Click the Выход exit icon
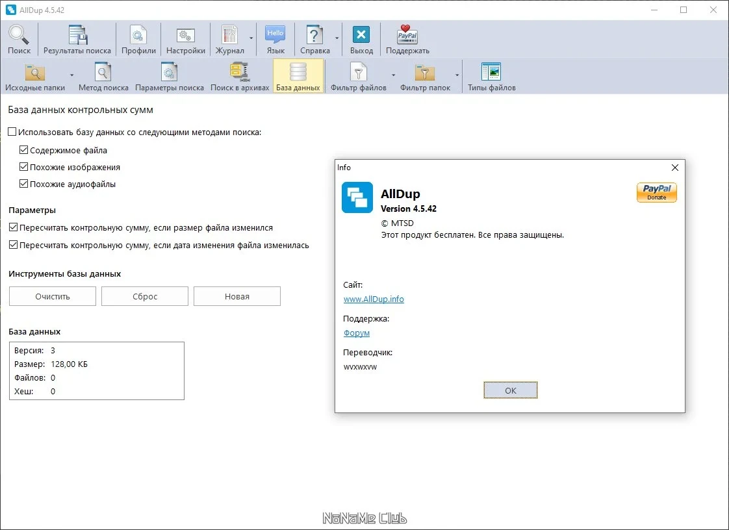Viewport: 729px width, 530px height. (361, 35)
